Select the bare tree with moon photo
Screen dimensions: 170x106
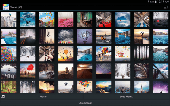pos(85,37)
